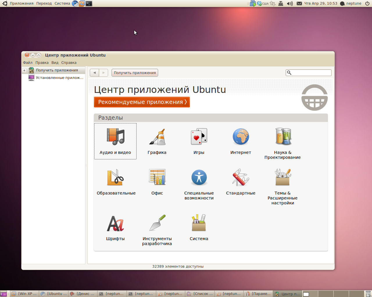Open the Графика category
372x297 pixels.
point(157,141)
